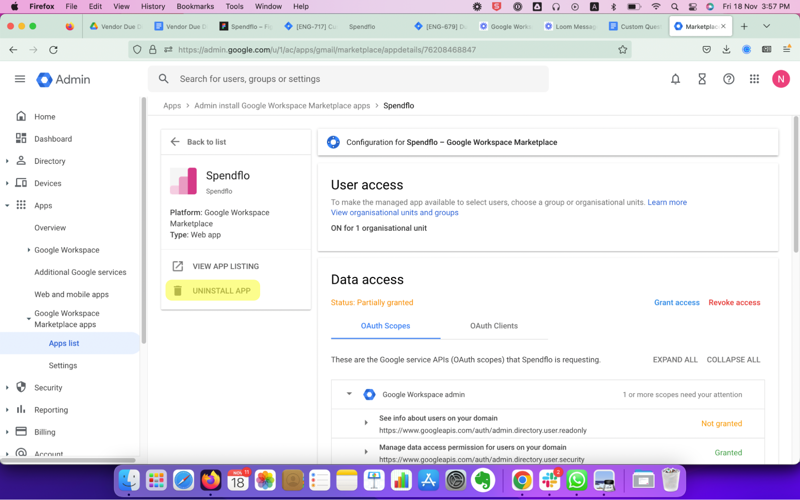The height and width of the screenshot is (500, 800).
Task: Click the Spendflo app logo
Action: pyautogui.click(x=183, y=181)
